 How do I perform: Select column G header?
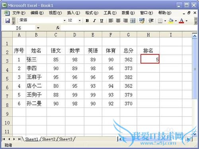[129, 35]
